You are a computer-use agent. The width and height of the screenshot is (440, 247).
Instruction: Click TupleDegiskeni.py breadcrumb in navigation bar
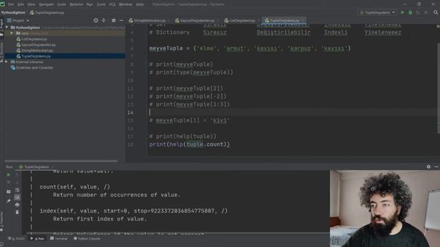click(x=47, y=12)
